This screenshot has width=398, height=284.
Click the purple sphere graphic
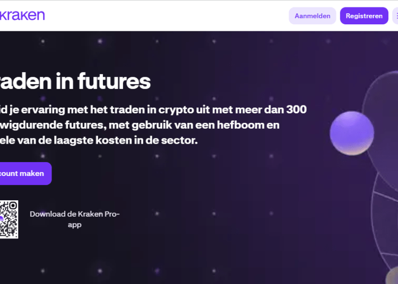352,132
